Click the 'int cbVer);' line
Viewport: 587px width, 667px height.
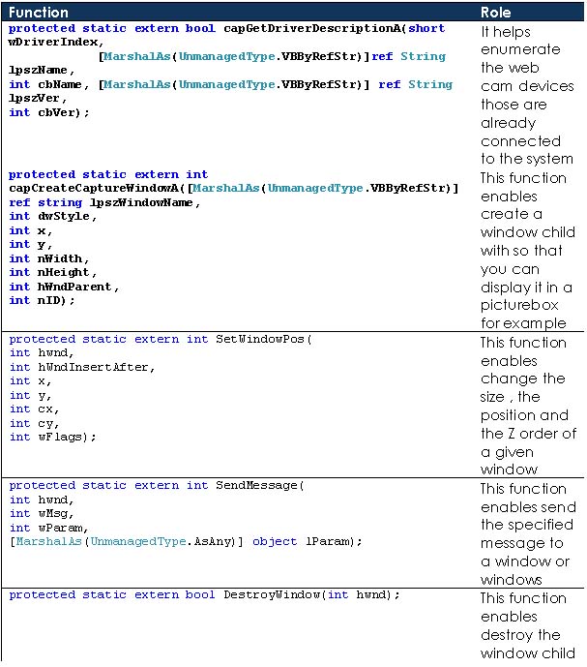click(49, 112)
